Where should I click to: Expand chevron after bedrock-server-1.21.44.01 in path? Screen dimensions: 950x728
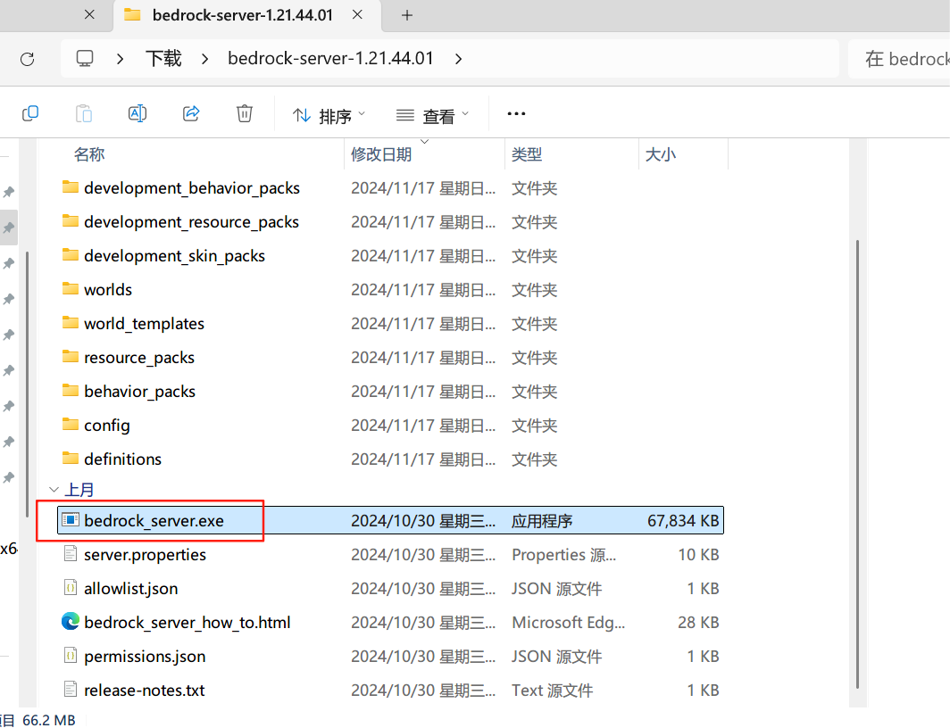[x=459, y=59]
